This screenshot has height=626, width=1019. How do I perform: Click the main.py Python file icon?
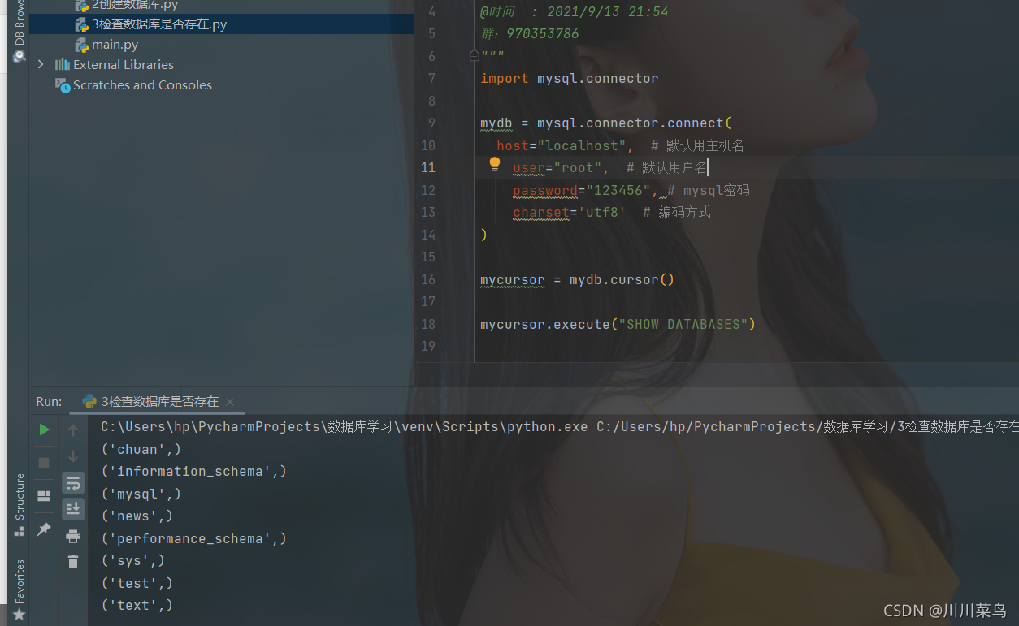(x=81, y=44)
